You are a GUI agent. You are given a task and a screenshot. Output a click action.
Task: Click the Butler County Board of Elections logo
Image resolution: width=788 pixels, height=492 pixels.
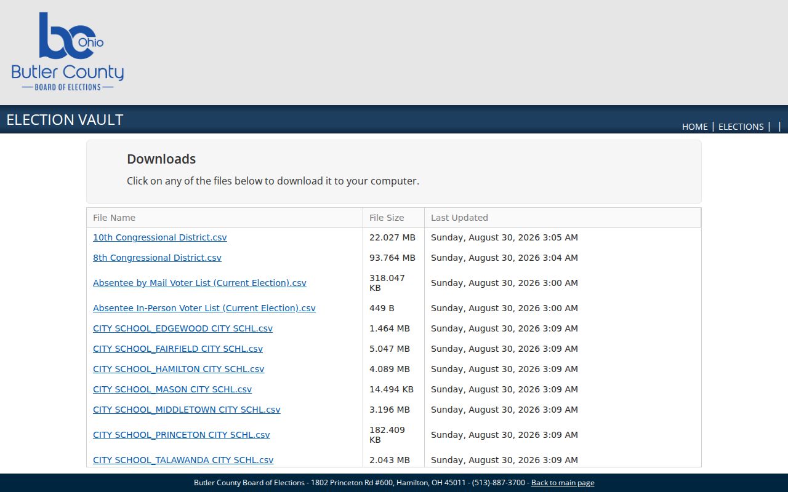point(68,52)
